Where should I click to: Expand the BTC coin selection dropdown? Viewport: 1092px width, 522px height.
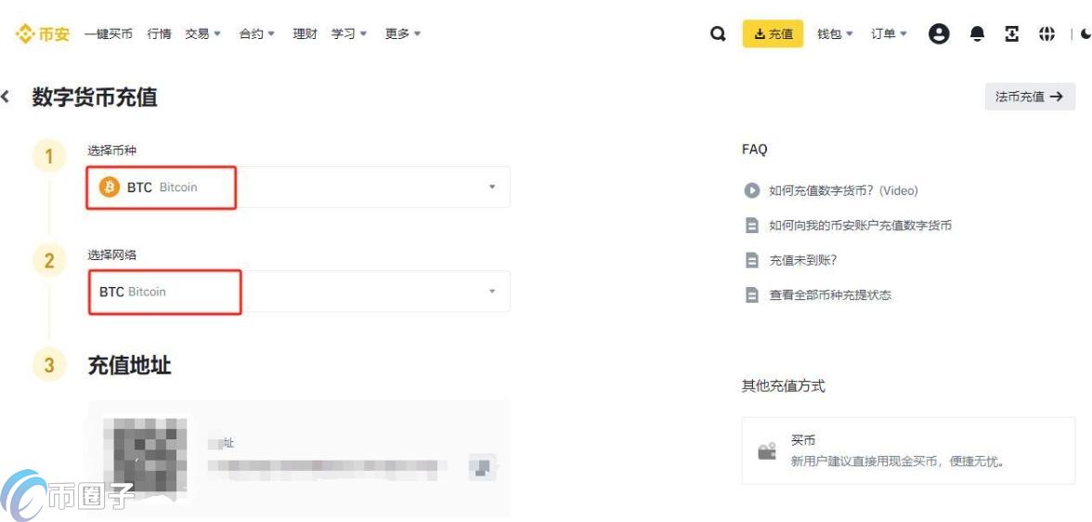298,187
